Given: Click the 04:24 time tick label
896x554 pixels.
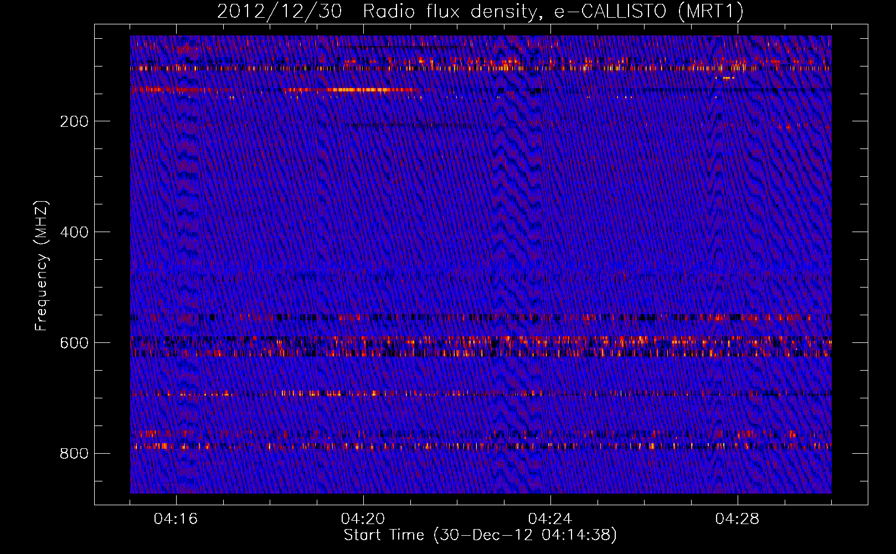Looking at the screenshot, I should (x=550, y=519).
